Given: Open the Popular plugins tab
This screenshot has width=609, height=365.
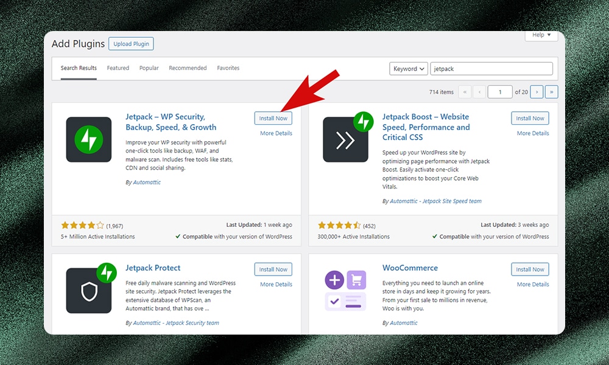Looking at the screenshot, I should click(x=149, y=68).
